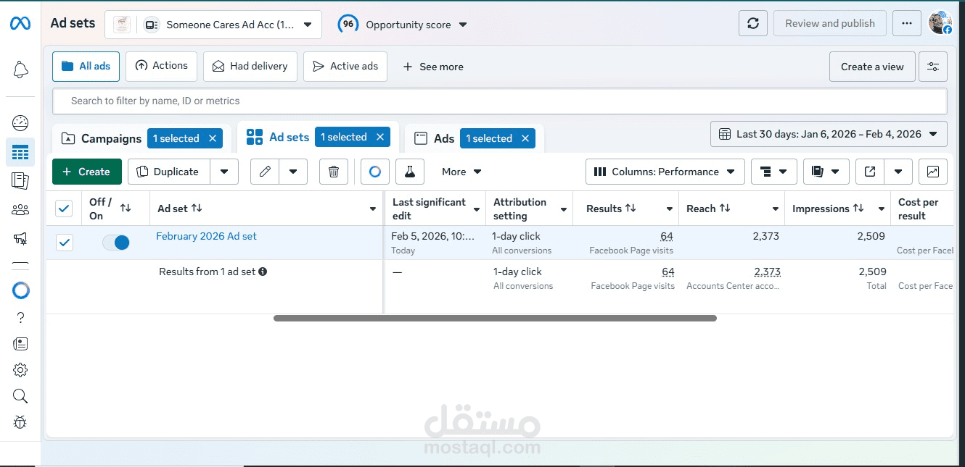
Task: Uncheck the February 2026 Ad set checkbox
Action: pos(65,243)
